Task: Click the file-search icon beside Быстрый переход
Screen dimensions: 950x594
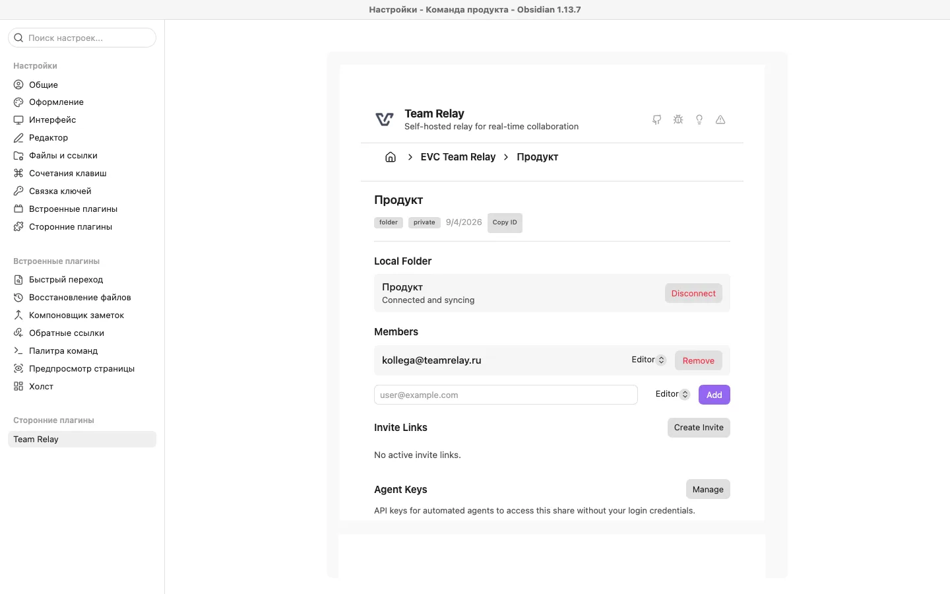Action: tap(18, 280)
